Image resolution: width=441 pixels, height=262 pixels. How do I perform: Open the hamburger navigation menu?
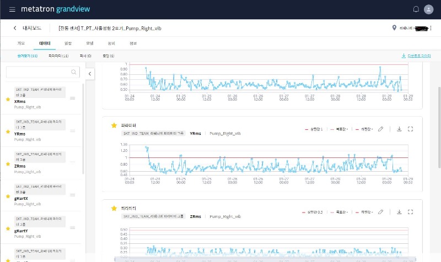pos(12,9)
